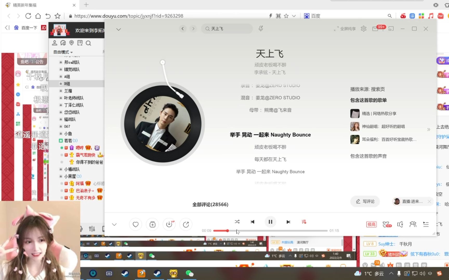Open a new browser tab
Image resolution: width=449 pixels, height=280 pixels.
pyautogui.click(x=86, y=5)
